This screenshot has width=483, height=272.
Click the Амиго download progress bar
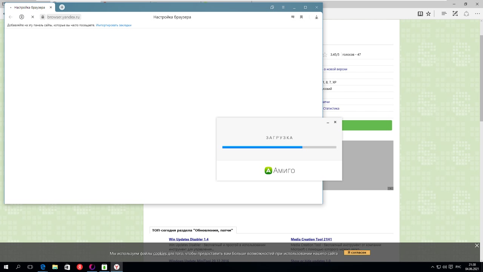pyautogui.click(x=279, y=147)
